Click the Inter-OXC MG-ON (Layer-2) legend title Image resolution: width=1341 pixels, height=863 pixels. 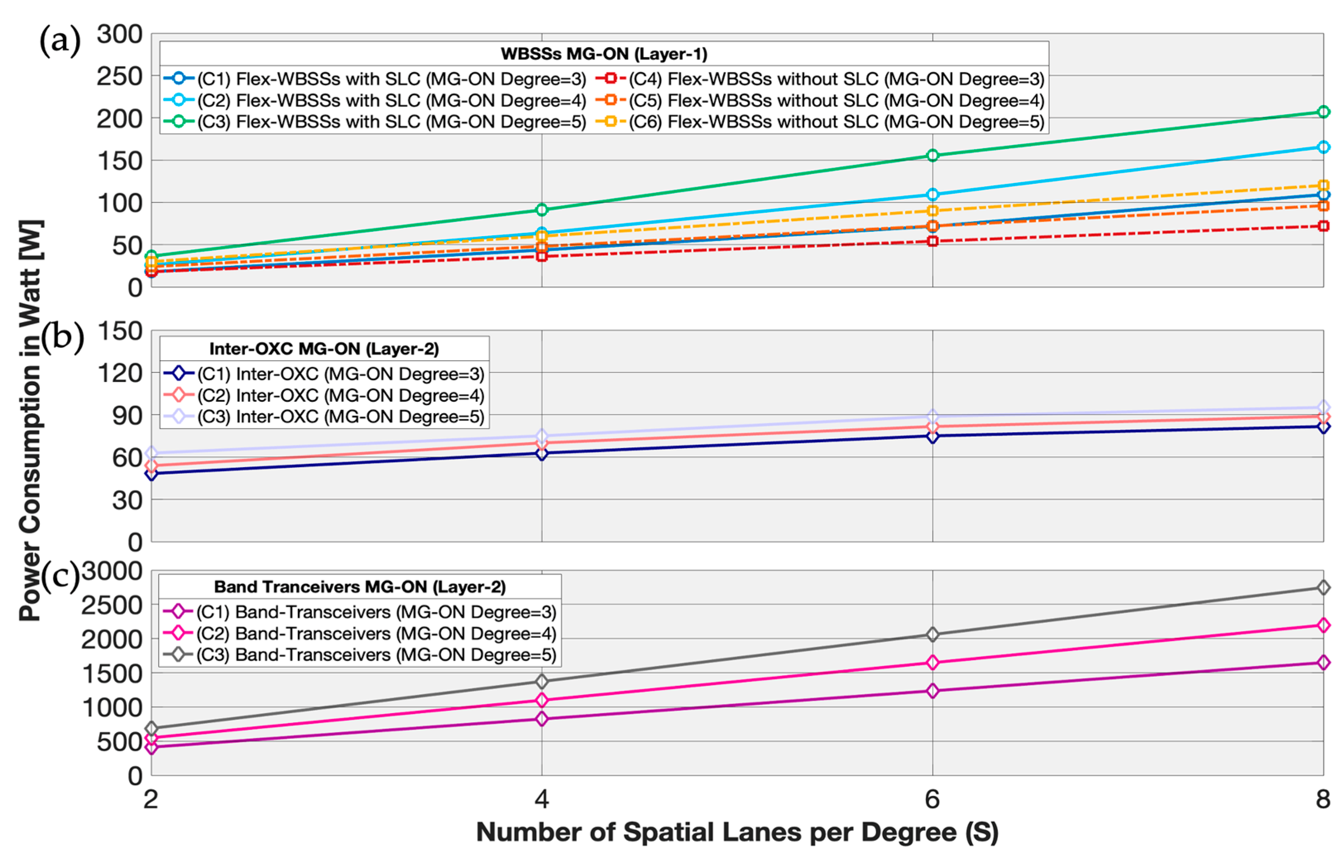click(324, 349)
